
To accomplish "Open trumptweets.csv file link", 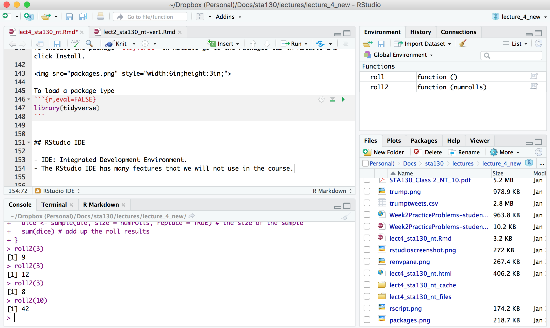I will [x=413, y=203].
